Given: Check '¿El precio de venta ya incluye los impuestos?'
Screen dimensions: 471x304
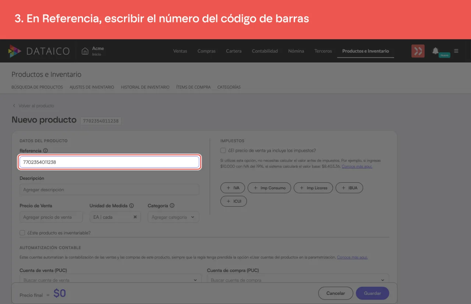Looking at the screenshot, I should [223, 150].
